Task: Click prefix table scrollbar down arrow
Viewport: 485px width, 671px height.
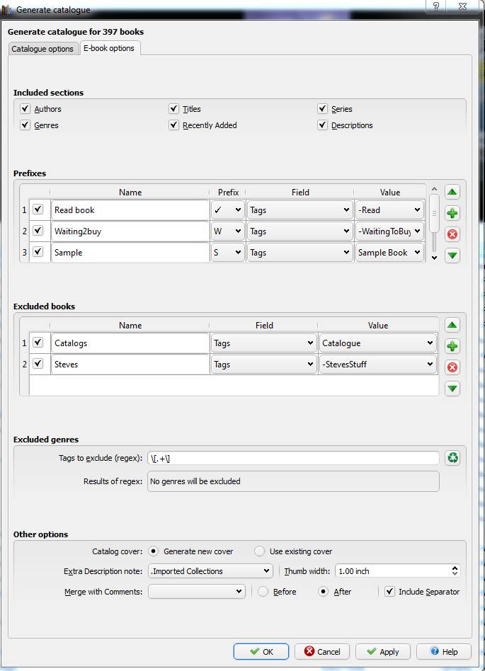Action: click(434, 258)
